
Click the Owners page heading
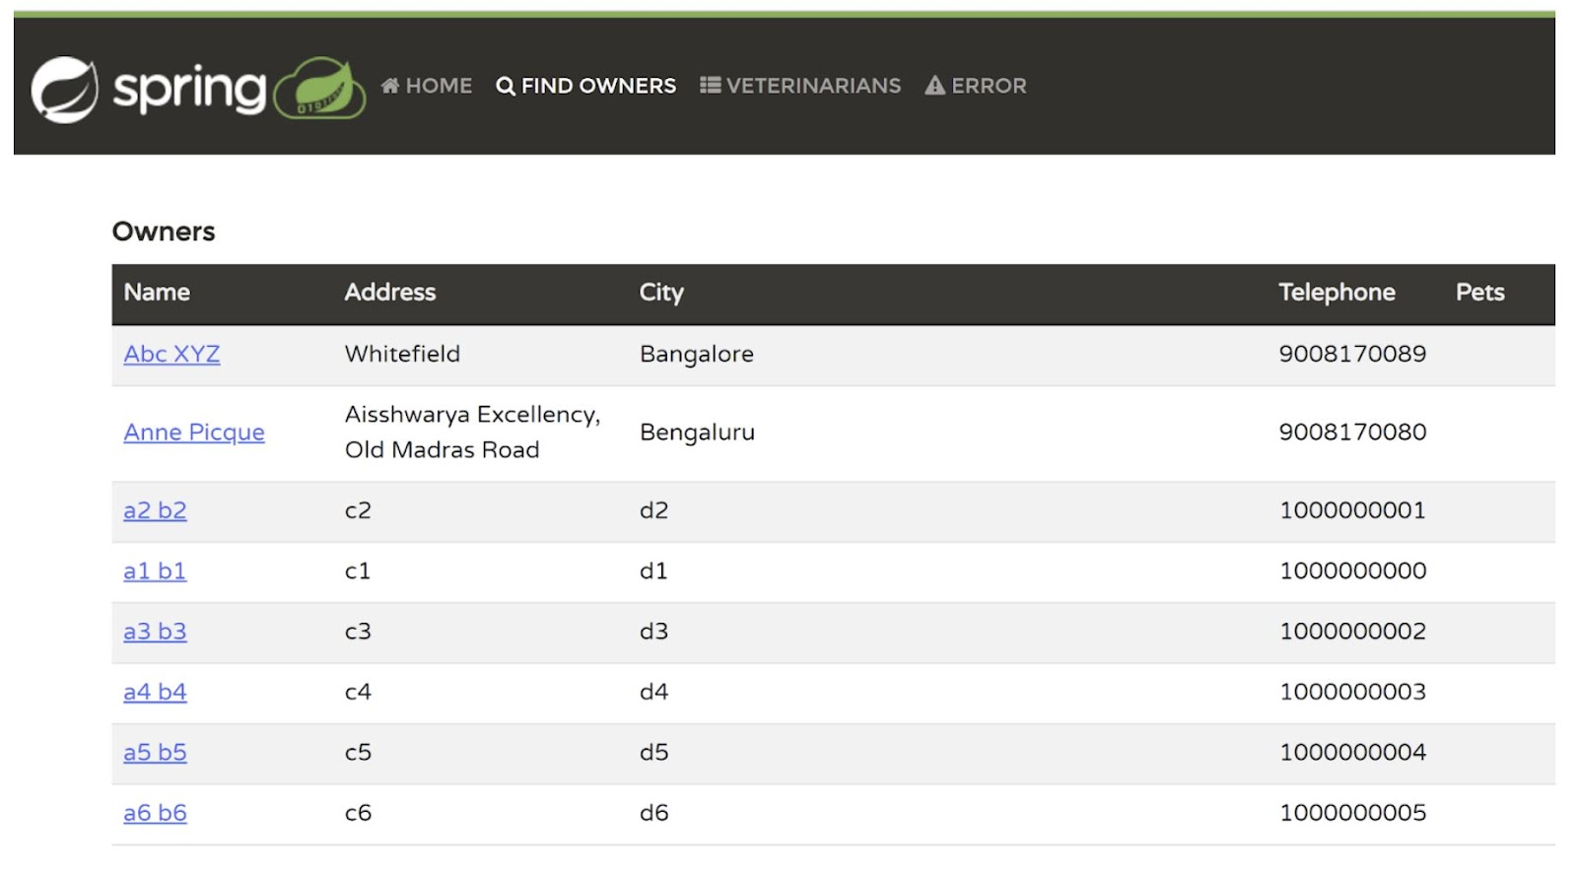[164, 232]
